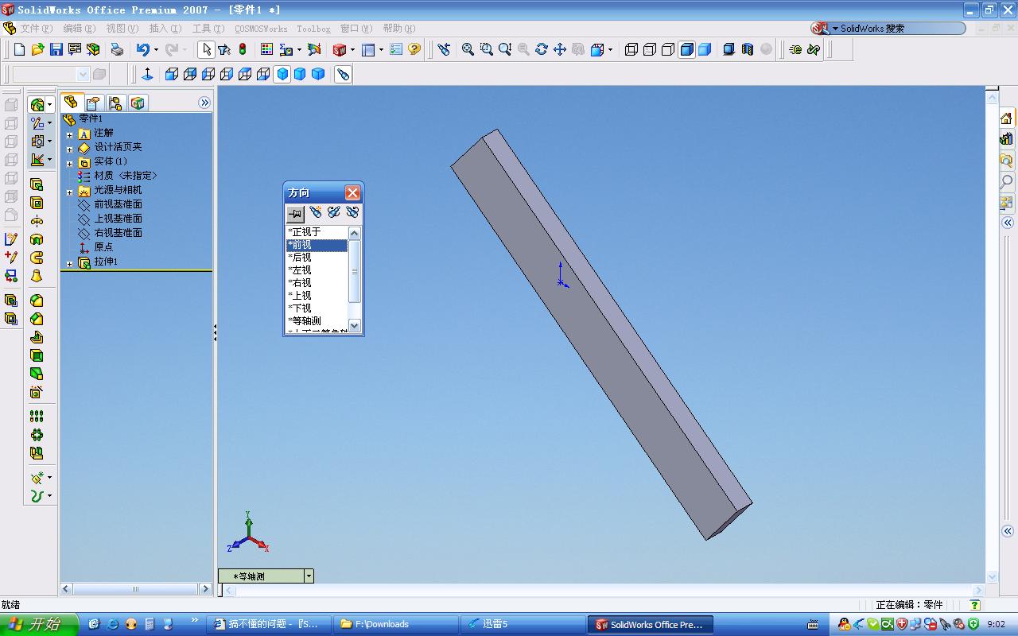1018x636 pixels.
Task: Open the COSMOSWorks menu
Action: point(261,29)
